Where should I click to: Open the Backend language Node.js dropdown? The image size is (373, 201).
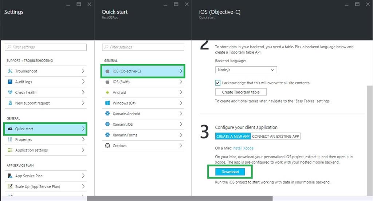point(246,70)
